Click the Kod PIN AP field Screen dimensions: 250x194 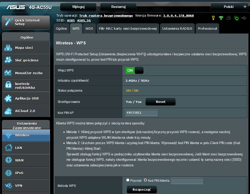pyautogui.click(x=142, y=113)
